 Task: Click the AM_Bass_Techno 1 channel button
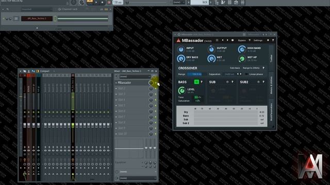tap(37, 18)
